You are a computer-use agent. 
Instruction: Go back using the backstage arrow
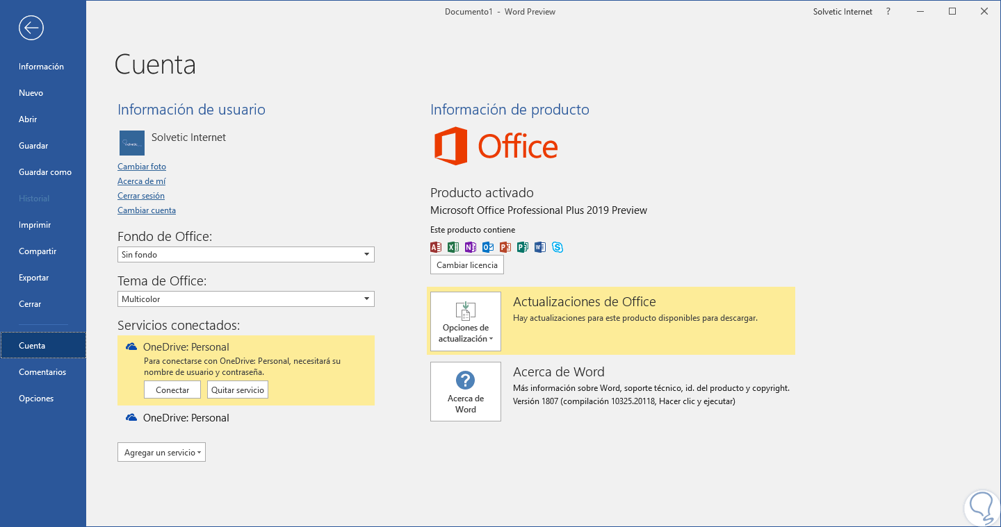tap(31, 28)
